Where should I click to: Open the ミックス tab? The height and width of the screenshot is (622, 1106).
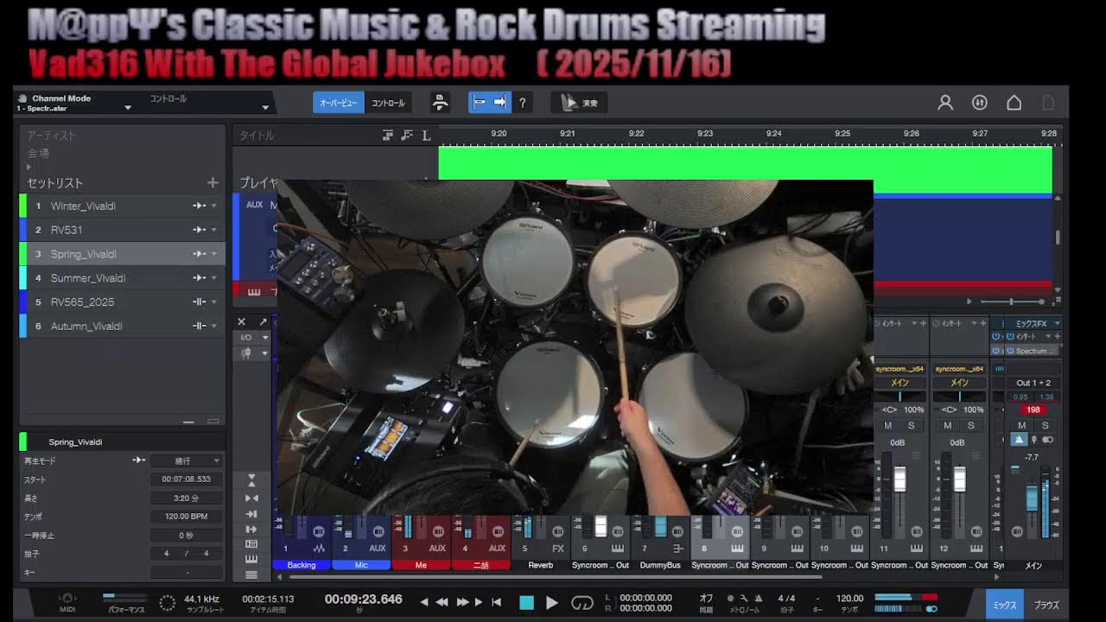click(x=1005, y=606)
